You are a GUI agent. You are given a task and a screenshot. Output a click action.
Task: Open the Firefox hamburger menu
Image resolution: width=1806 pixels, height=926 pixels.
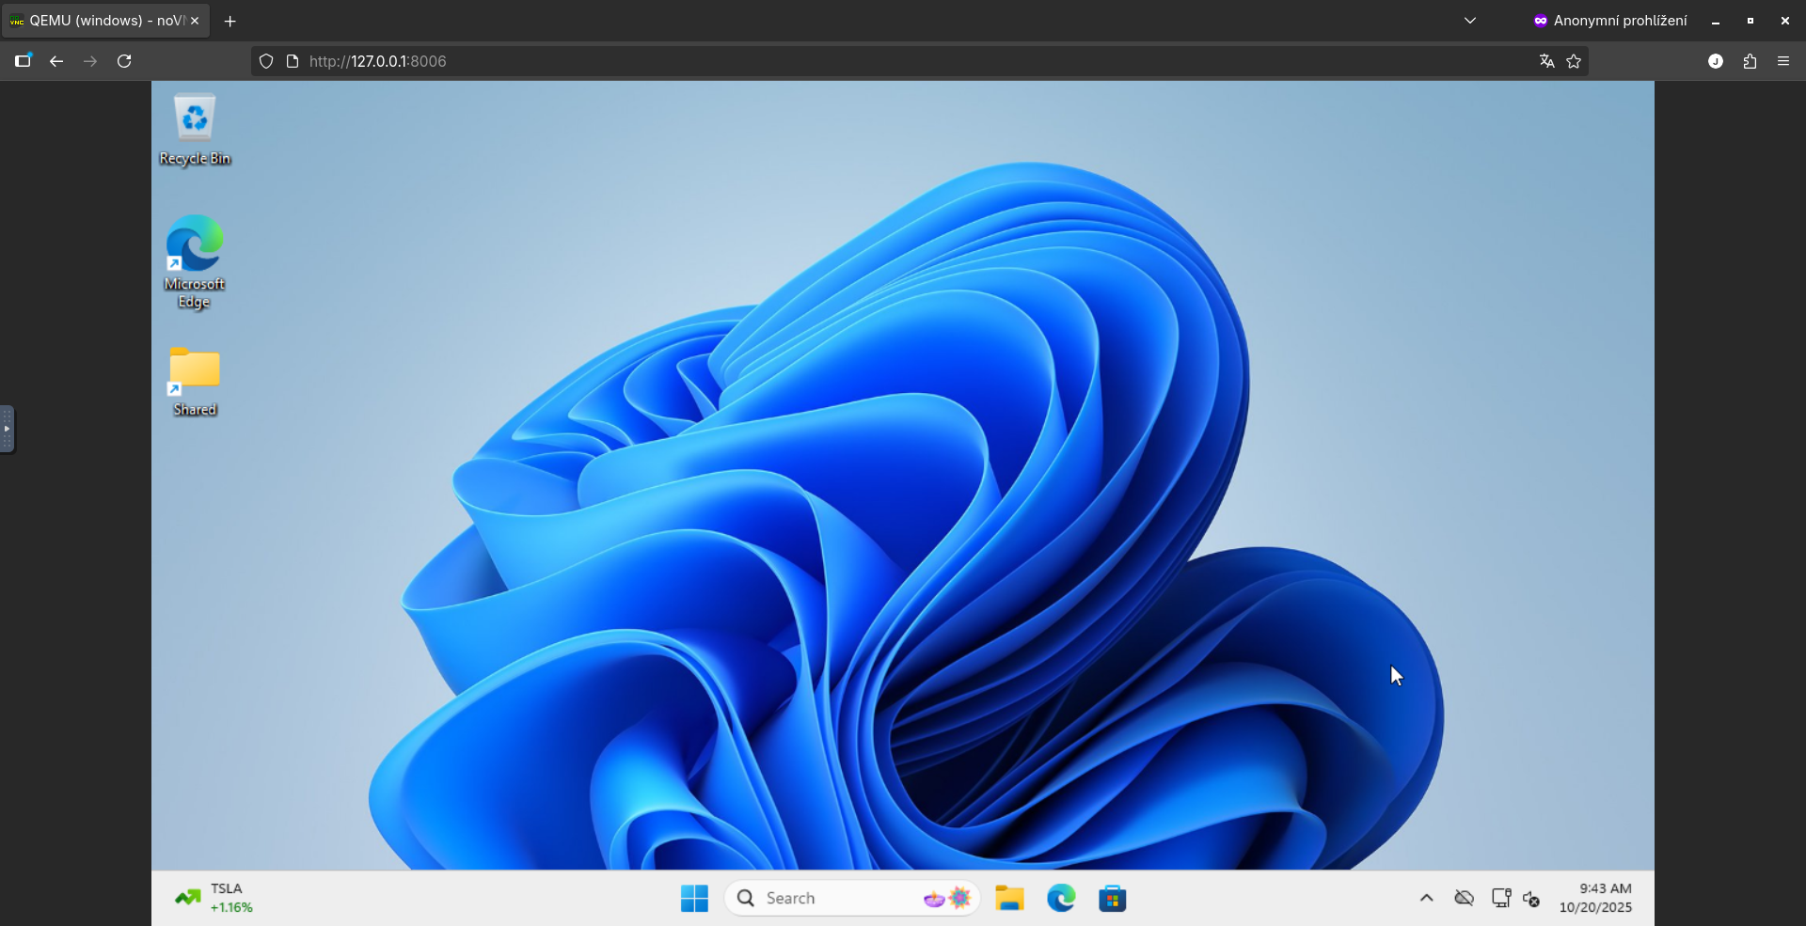[1783, 61]
